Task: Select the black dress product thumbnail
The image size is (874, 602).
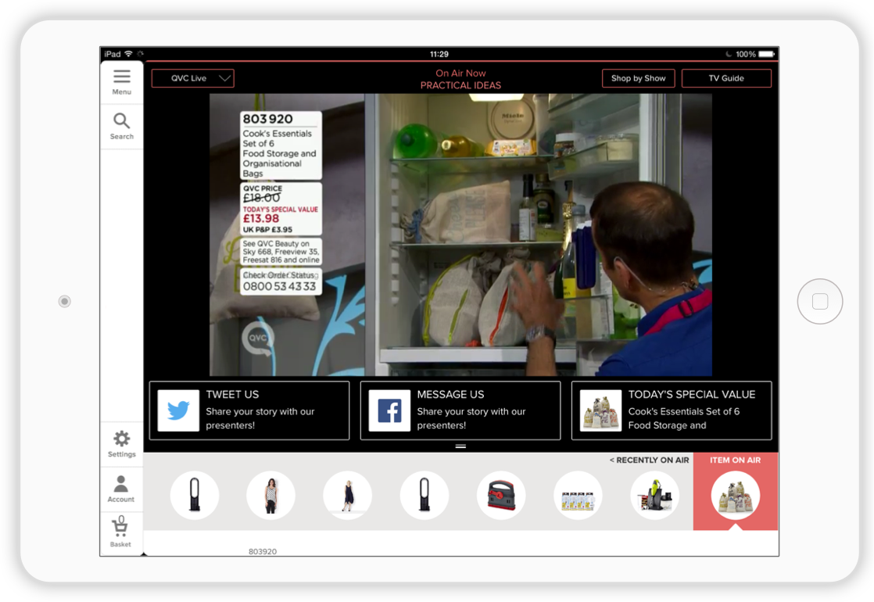Action: coord(347,496)
